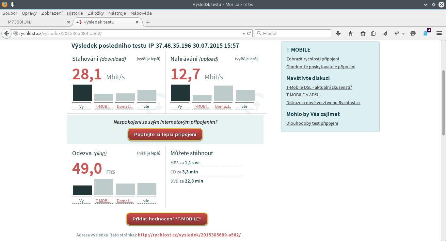Open the Záložky menu
This screenshot has height=241, width=446.
click(96, 13)
